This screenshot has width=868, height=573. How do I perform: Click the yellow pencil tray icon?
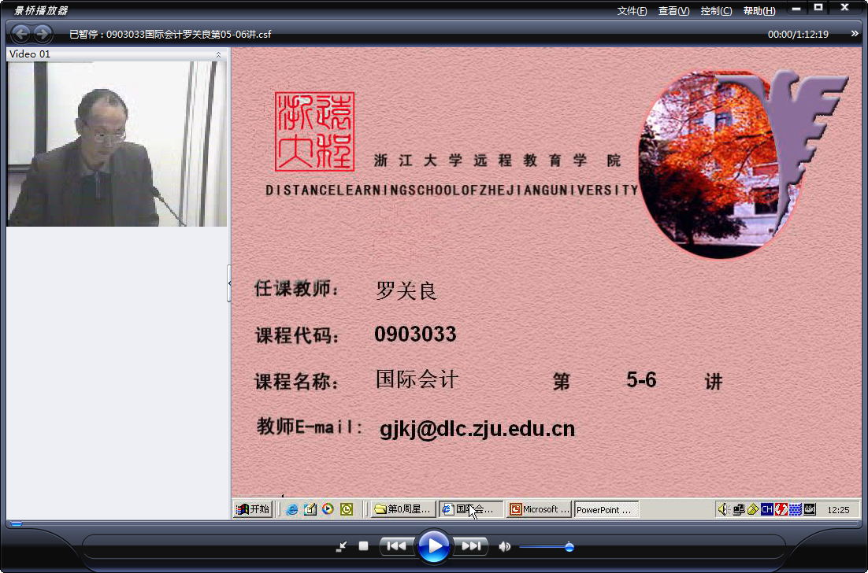[x=752, y=509]
